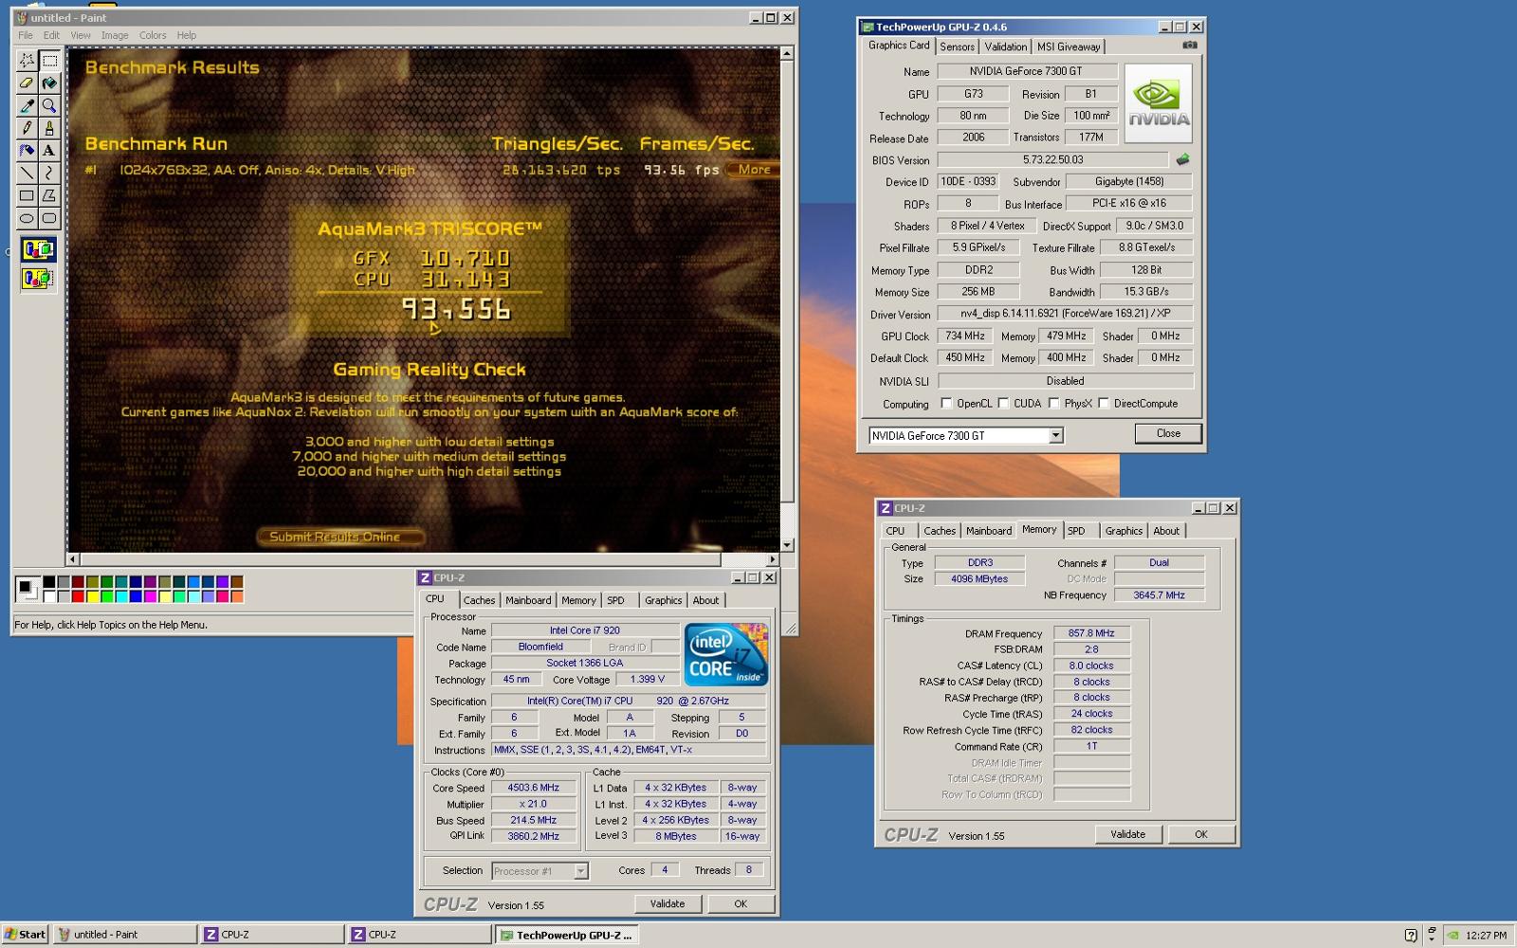Switch to the Validation tab in GPU-Z
The width and height of the screenshot is (1517, 948).
pos(1005,46)
